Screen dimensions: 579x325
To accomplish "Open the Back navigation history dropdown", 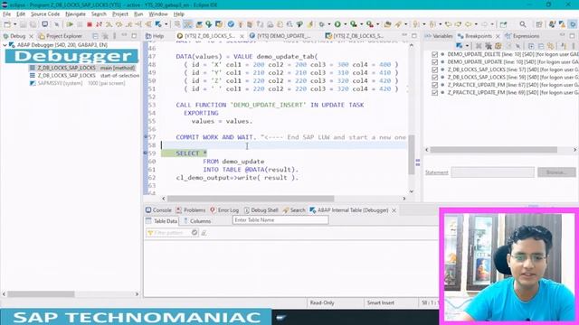I will pyautogui.click(x=476, y=24).
